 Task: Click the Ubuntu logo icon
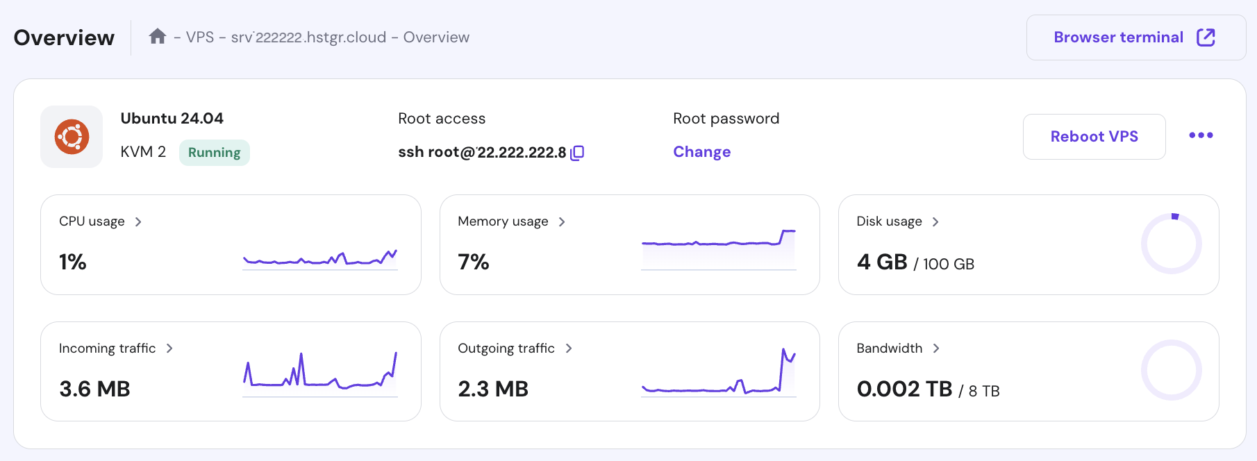[x=72, y=137]
